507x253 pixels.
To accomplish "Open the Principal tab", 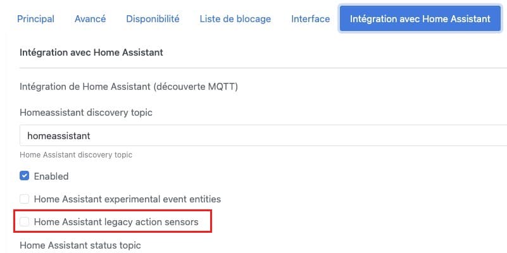I will 35,19.
